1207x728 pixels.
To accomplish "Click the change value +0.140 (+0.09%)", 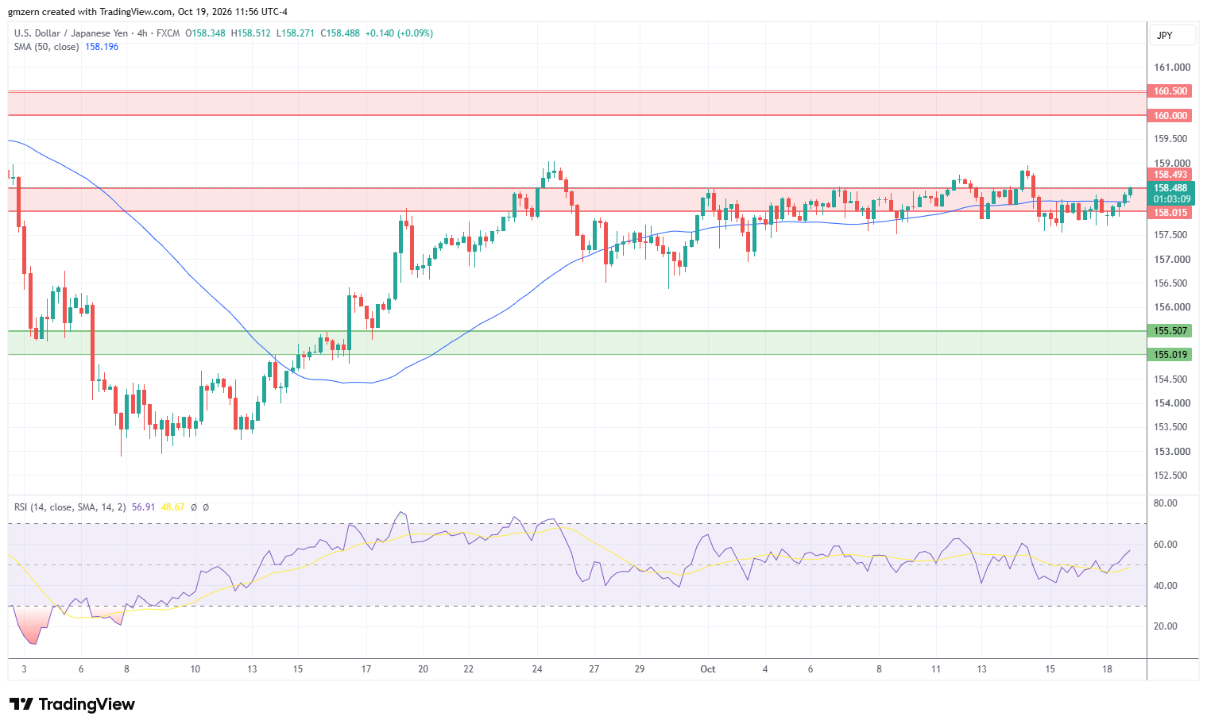I will pos(399,33).
